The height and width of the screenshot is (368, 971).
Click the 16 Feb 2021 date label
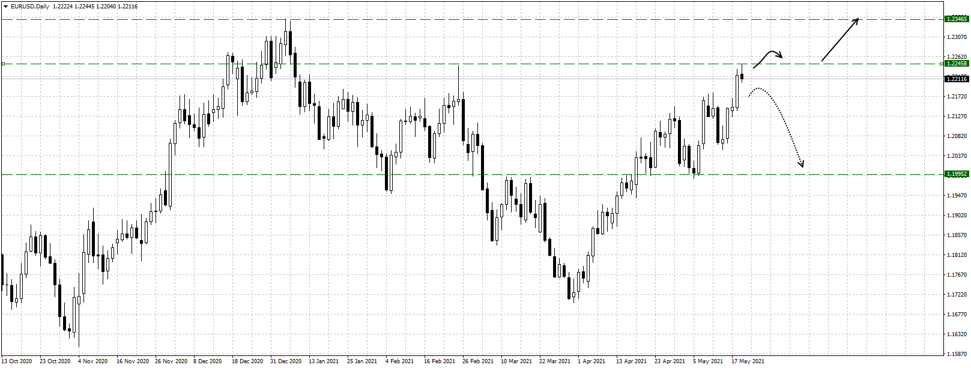[x=440, y=361]
